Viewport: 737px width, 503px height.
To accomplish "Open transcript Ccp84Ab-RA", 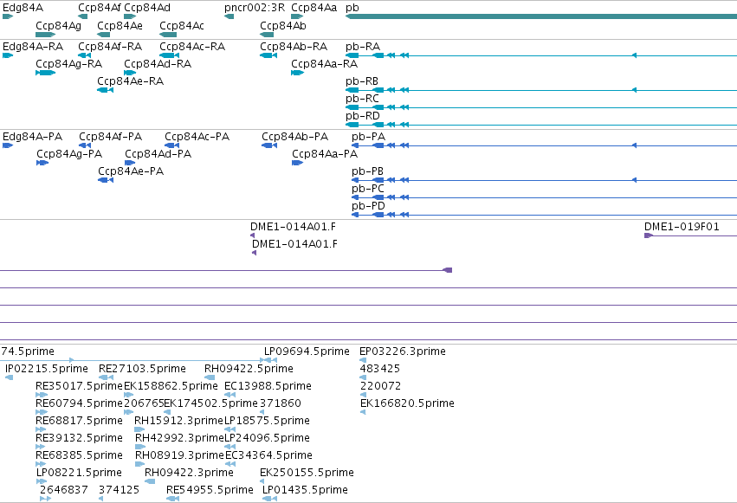I will click(x=294, y=47).
